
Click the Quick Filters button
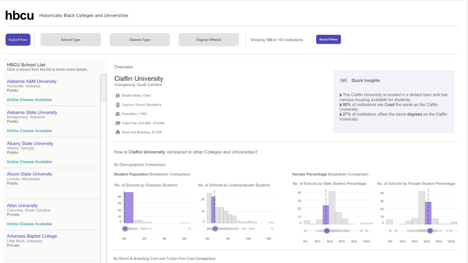(x=18, y=39)
